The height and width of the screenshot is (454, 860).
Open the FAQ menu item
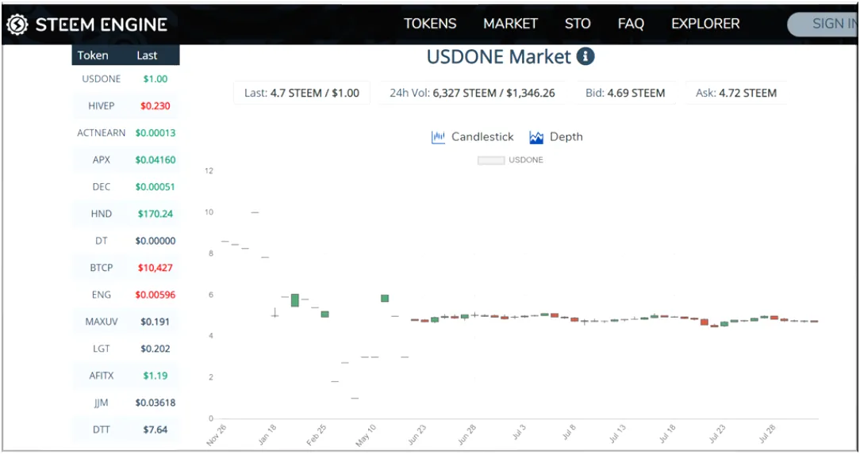point(631,24)
